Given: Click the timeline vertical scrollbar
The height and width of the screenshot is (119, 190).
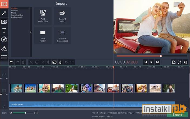Looking at the screenshot, I should (x=189, y=85).
